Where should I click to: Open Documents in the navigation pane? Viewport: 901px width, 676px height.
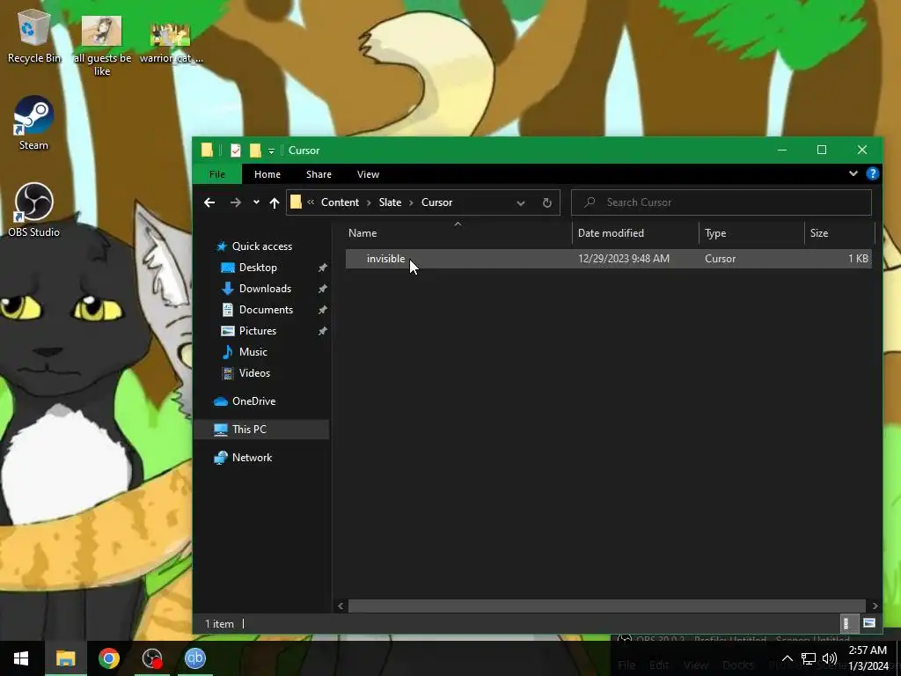tap(266, 310)
